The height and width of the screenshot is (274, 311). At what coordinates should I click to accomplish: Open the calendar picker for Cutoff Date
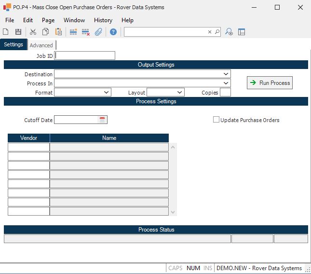(102, 120)
